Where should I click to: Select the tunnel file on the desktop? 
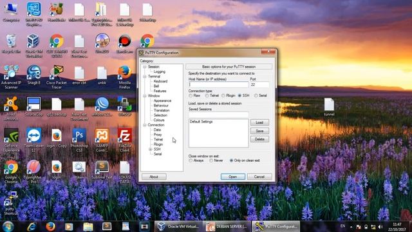329,106
